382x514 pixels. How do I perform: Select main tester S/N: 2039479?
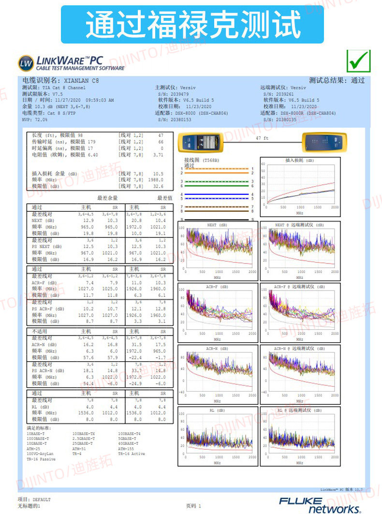pyautogui.click(x=174, y=94)
